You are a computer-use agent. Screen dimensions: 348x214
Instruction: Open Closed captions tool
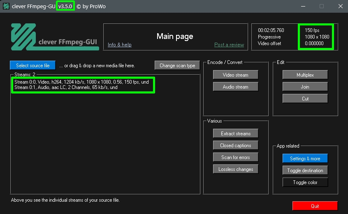coord(235,146)
